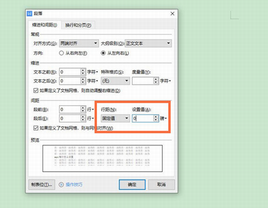
Task: Click the 设置值 input field
Action: 143,118
